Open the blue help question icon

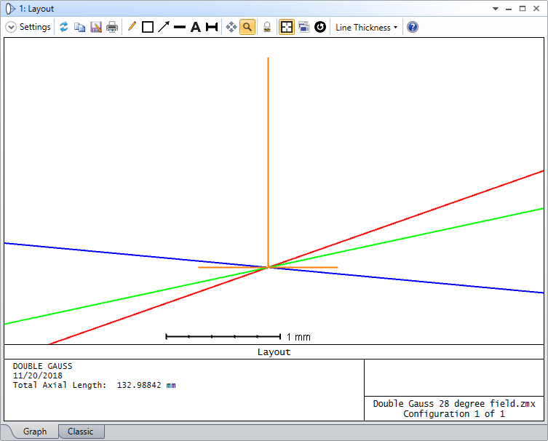[413, 27]
